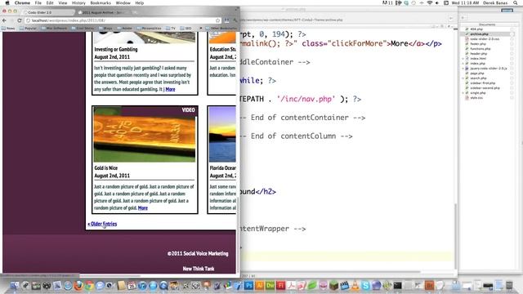Open the Window menu
Image resolution: width=523 pixels, height=294 pixels.
pyautogui.click(x=123, y=2)
